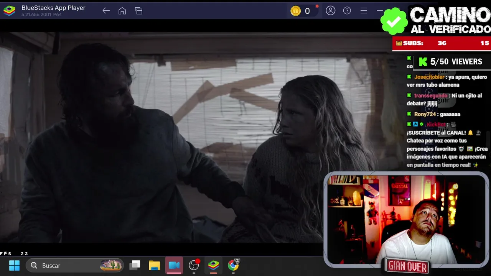Open the BlueStacks account profile icon
This screenshot has height=276, width=491.
coord(331,11)
